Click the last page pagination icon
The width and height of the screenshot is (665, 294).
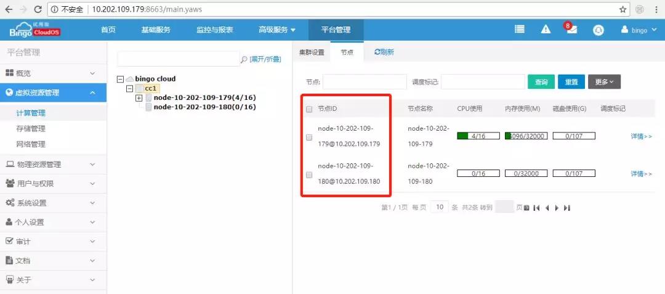pos(567,208)
